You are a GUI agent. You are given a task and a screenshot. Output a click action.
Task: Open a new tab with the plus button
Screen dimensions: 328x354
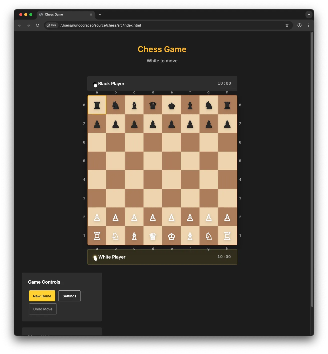(x=100, y=15)
